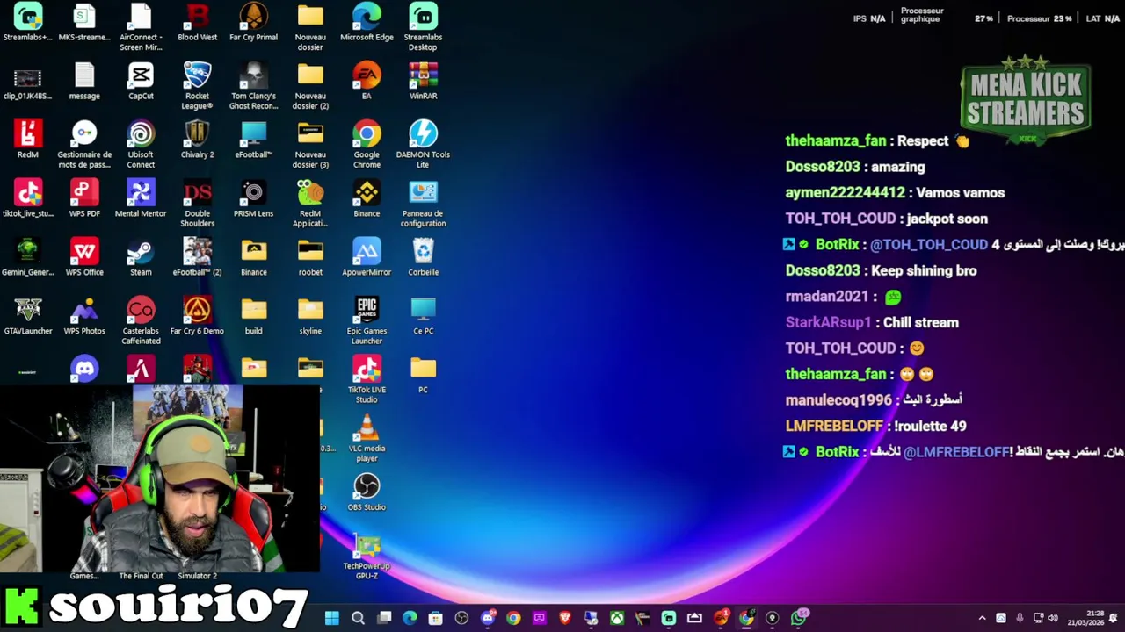Viewport: 1125px width, 632px height.
Task: Open the skyline folder
Action: point(310,317)
